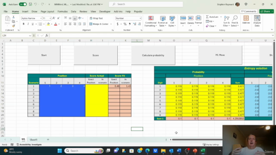
Task: Decrease font size with A-down icon
Action: (59, 18)
